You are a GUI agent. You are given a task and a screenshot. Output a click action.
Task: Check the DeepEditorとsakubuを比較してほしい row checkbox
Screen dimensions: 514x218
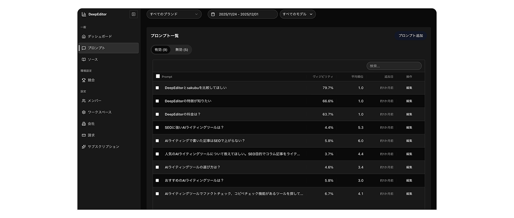click(x=157, y=88)
